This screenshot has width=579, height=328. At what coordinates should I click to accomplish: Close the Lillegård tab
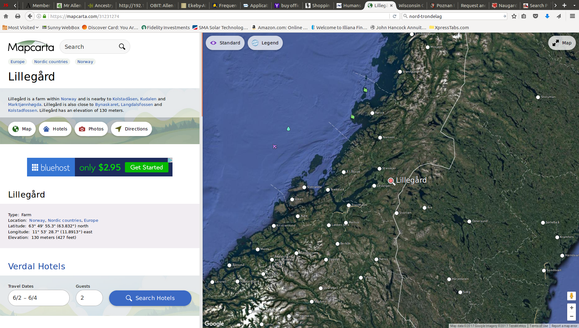pyautogui.click(x=391, y=5)
